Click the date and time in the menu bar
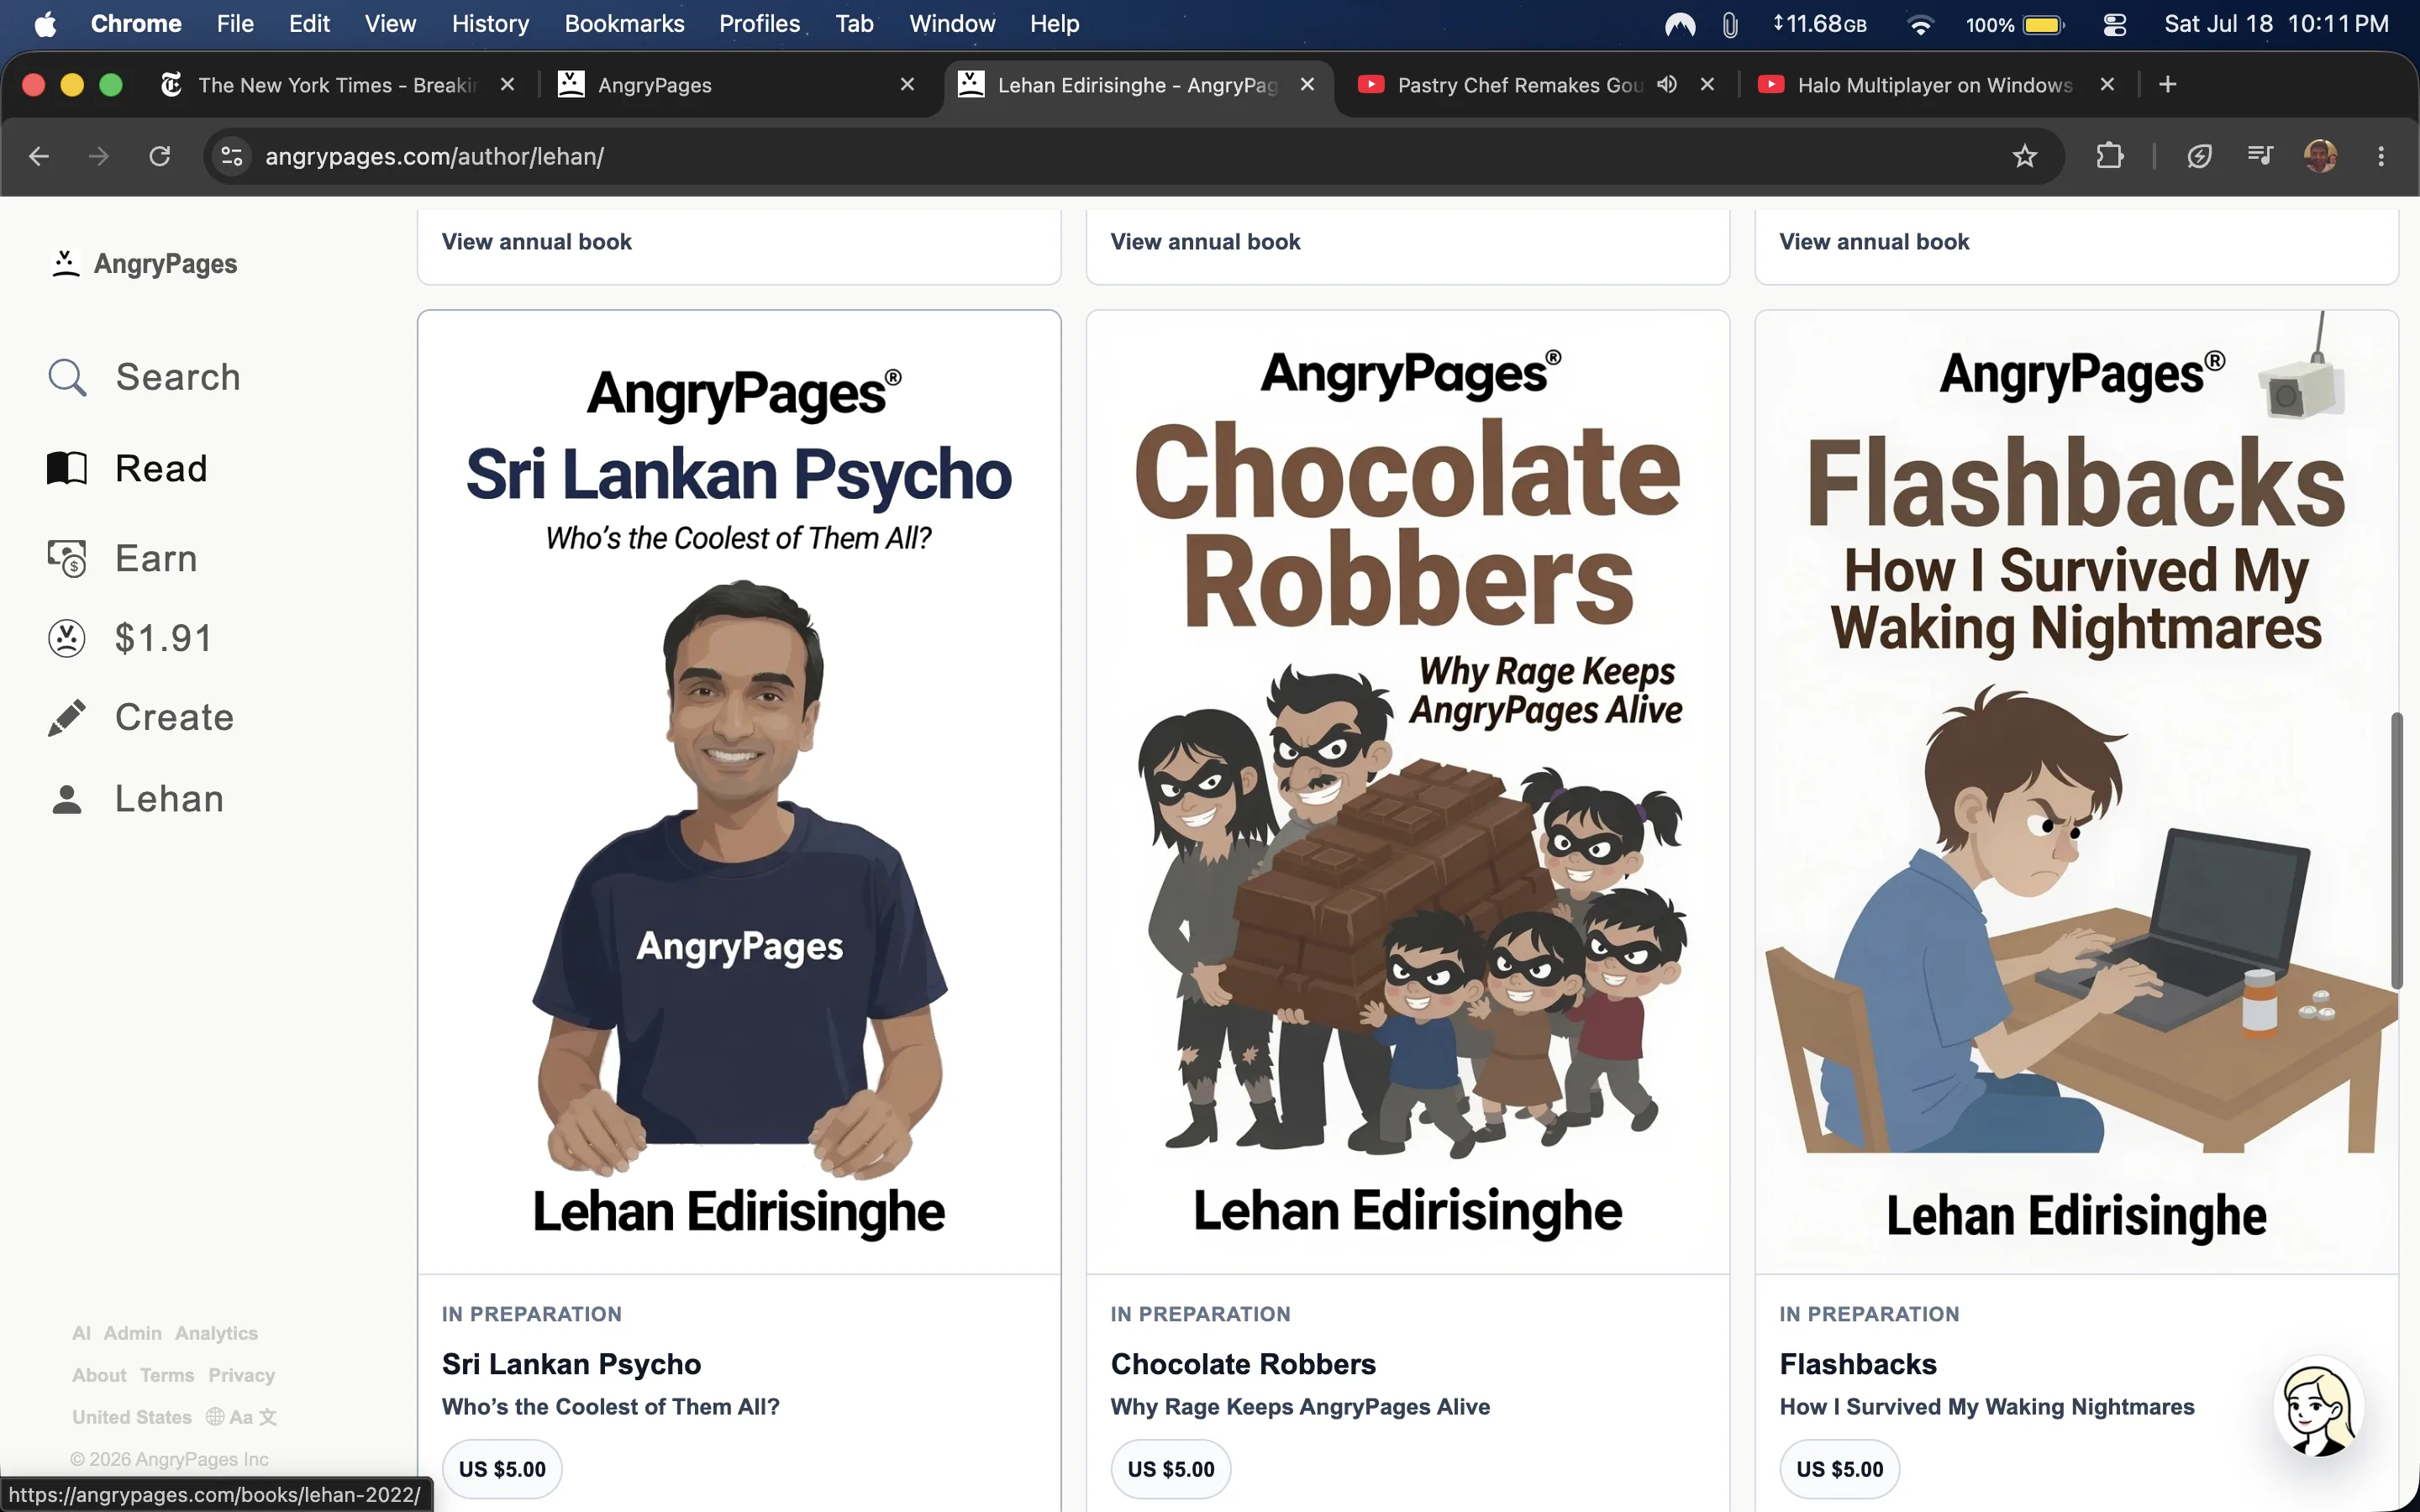This screenshot has height=1512, width=2420. pyautogui.click(x=2276, y=24)
